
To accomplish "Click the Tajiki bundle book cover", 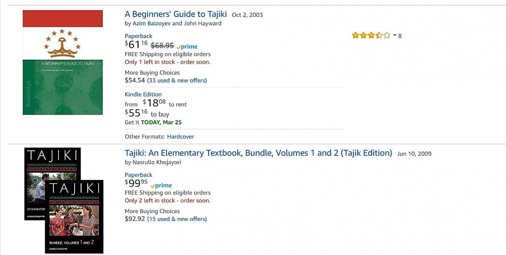I will pos(64,201).
